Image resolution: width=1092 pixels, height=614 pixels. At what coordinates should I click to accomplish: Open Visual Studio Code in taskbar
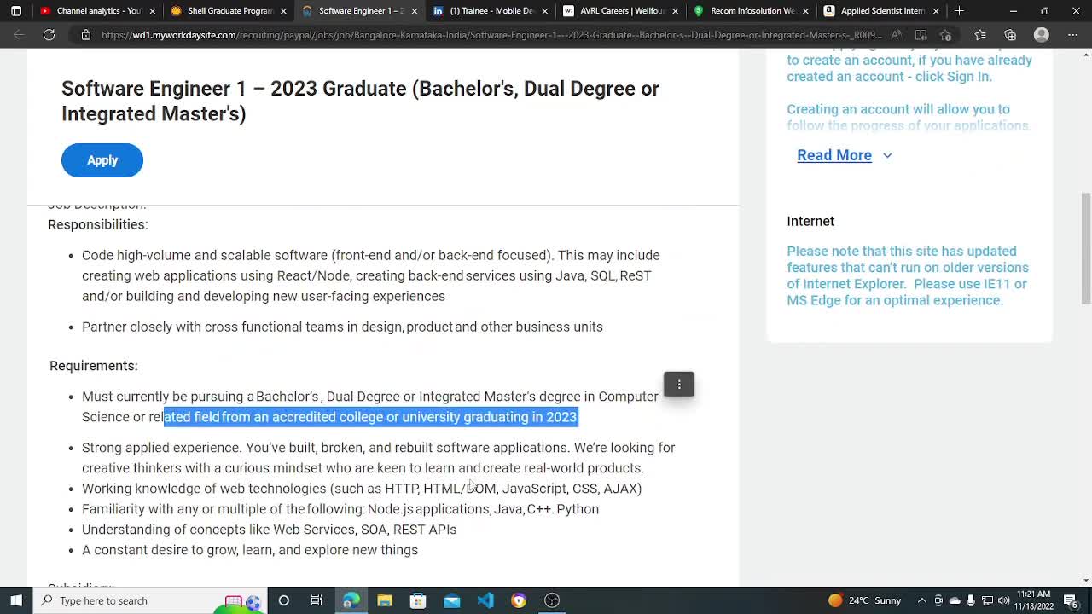485,600
